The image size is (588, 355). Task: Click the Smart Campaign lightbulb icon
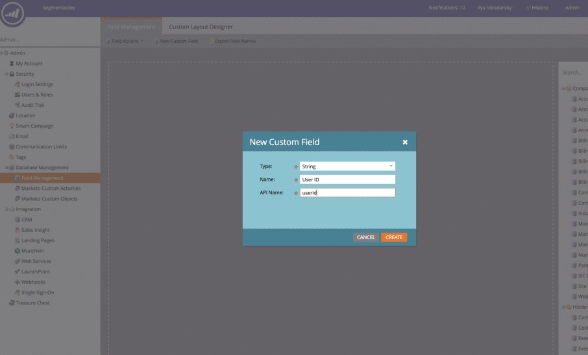click(x=12, y=126)
